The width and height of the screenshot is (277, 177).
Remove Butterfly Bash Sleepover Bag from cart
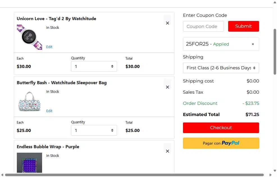pyautogui.click(x=168, y=87)
